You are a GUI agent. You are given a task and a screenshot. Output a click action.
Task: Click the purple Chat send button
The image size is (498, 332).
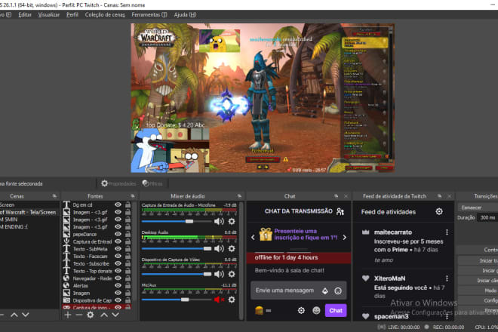(x=336, y=310)
